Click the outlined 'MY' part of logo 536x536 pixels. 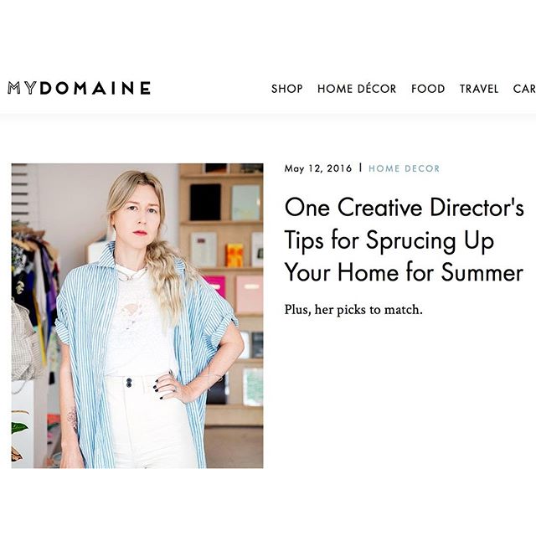(23, 88)
